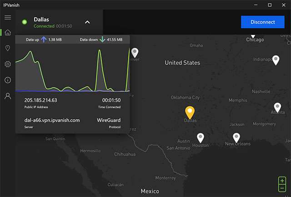Open Settings gear in sidebar

8,64
